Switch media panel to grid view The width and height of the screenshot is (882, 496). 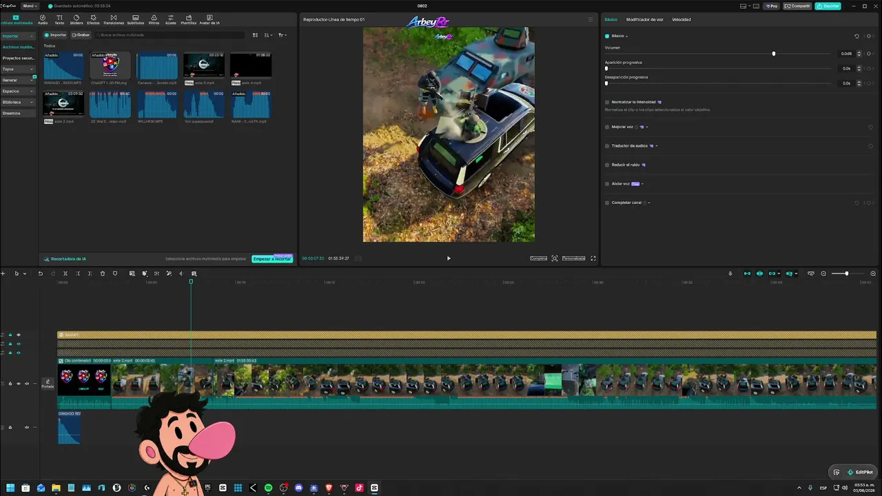tap(255, 35)
